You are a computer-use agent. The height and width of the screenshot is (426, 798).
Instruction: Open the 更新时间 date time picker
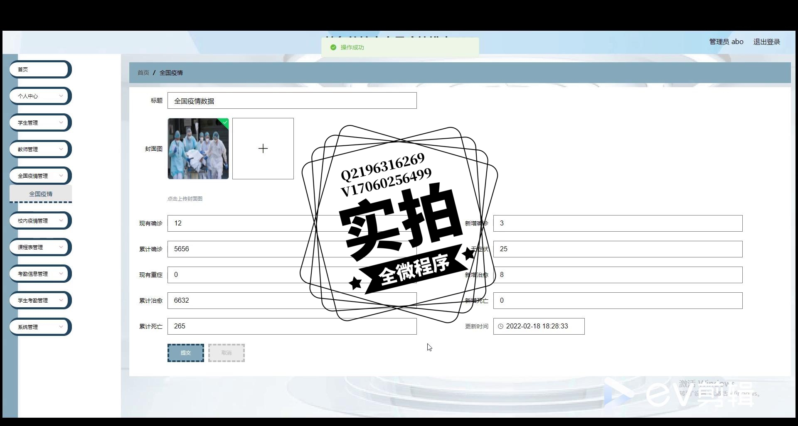tap(539, 326)
